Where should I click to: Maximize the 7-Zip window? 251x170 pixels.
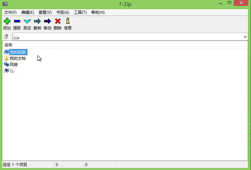pos(229,3)
